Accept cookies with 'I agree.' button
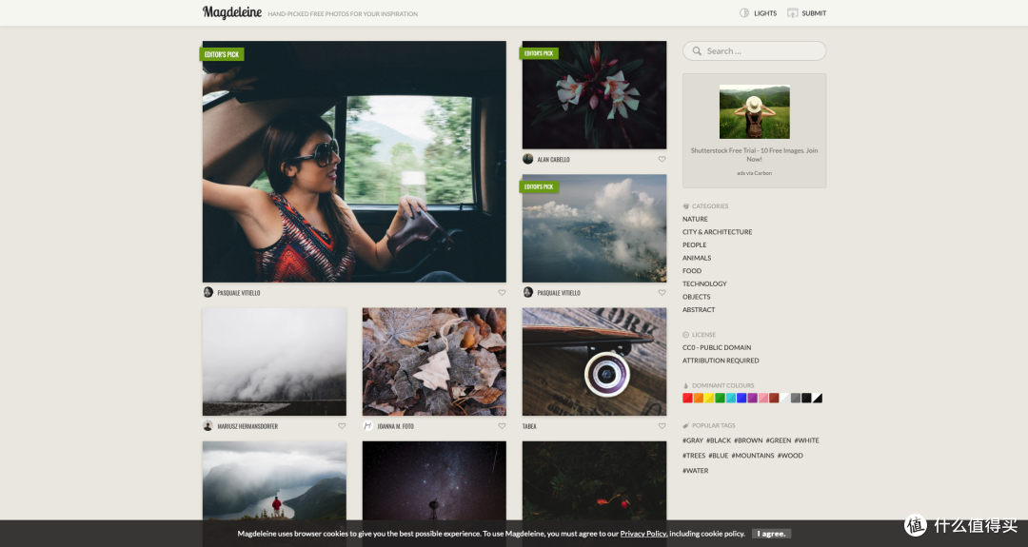This screenshot has width=1028, height=547. pos(771,534)
